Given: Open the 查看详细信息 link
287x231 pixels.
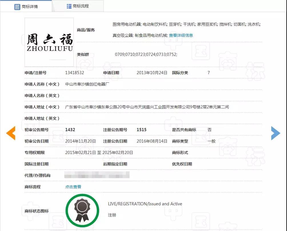Looking at the screenshot, I should [x=181, y=35].
